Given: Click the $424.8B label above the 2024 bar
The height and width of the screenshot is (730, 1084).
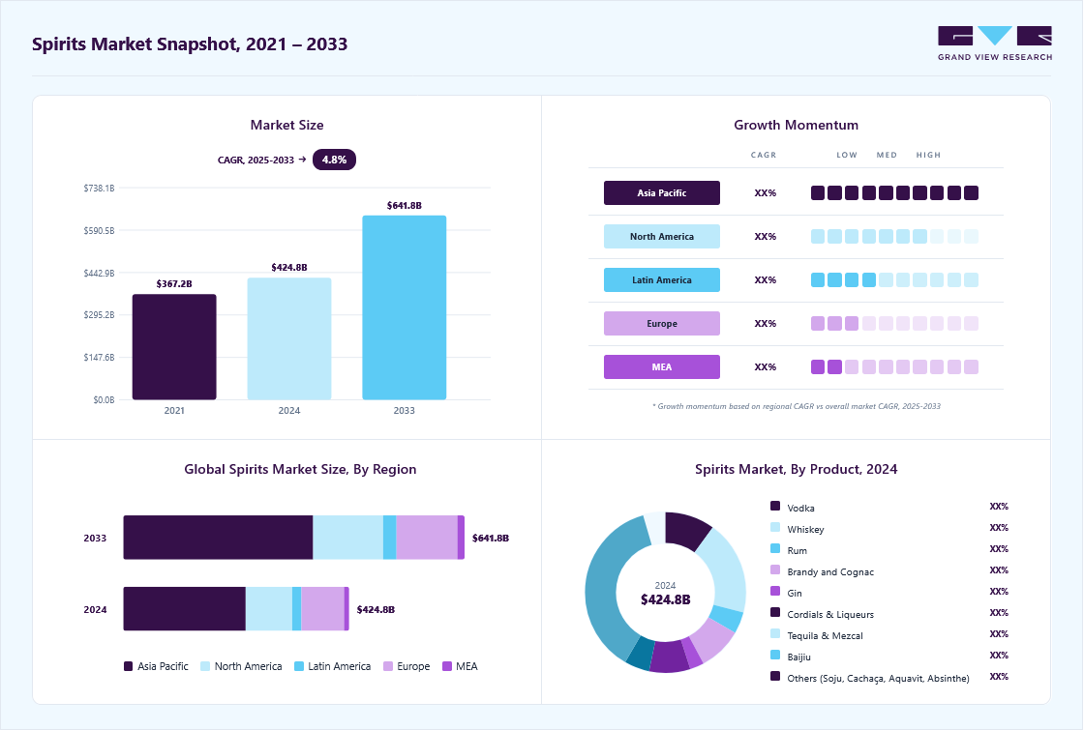Looking at the screenshot, I should click(x=289, y=267).
